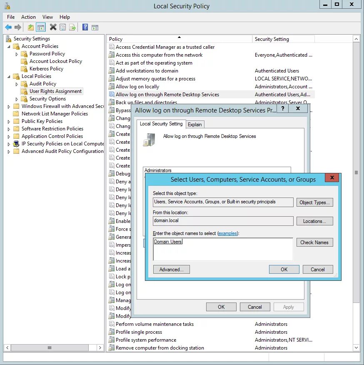Click the dialog help question mark button
The image size is (364, 365).
point(283,108)
